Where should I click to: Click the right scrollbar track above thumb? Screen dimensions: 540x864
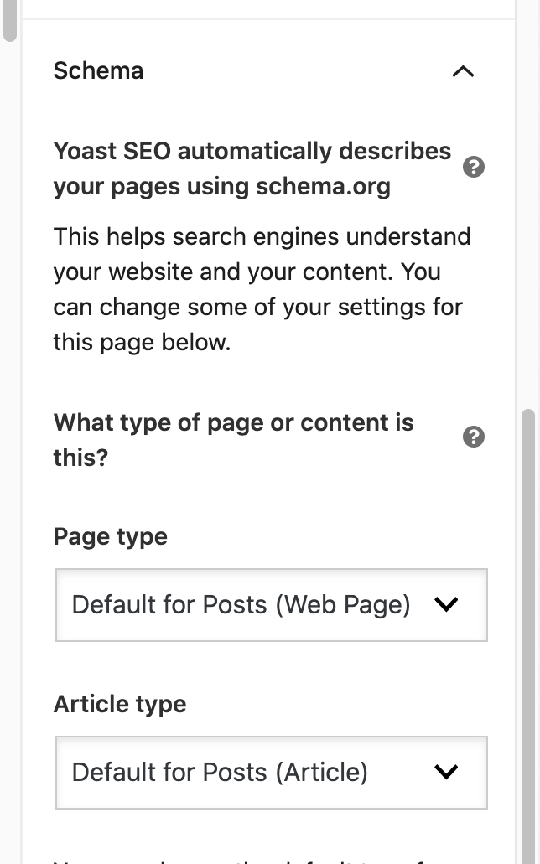tap(527, 210)
